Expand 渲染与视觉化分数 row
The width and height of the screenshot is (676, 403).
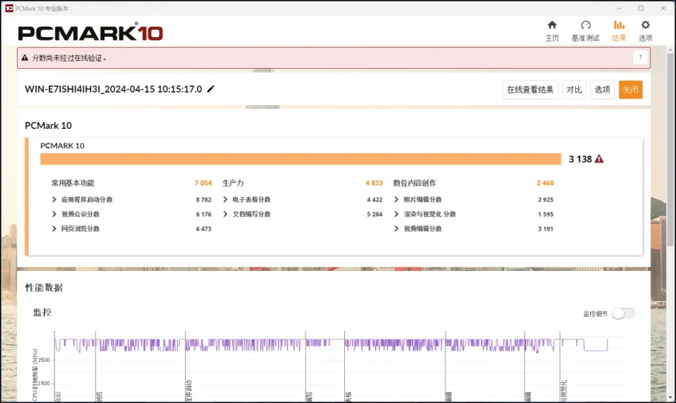396,214
